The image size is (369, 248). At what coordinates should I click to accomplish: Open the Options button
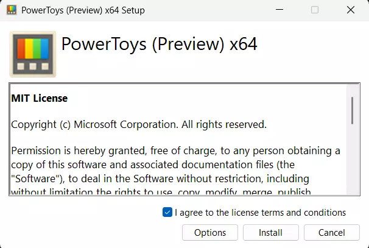point(210,232)
